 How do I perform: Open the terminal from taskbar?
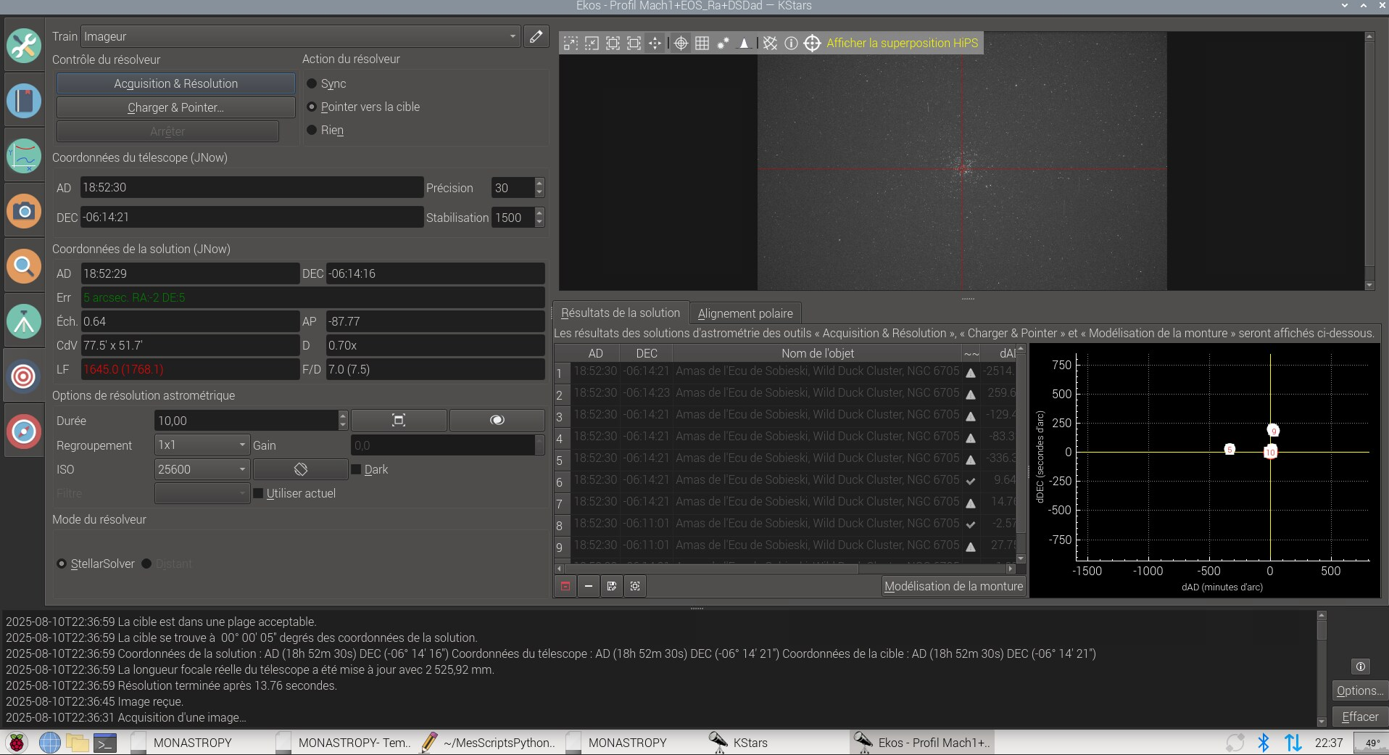point(106,743)
